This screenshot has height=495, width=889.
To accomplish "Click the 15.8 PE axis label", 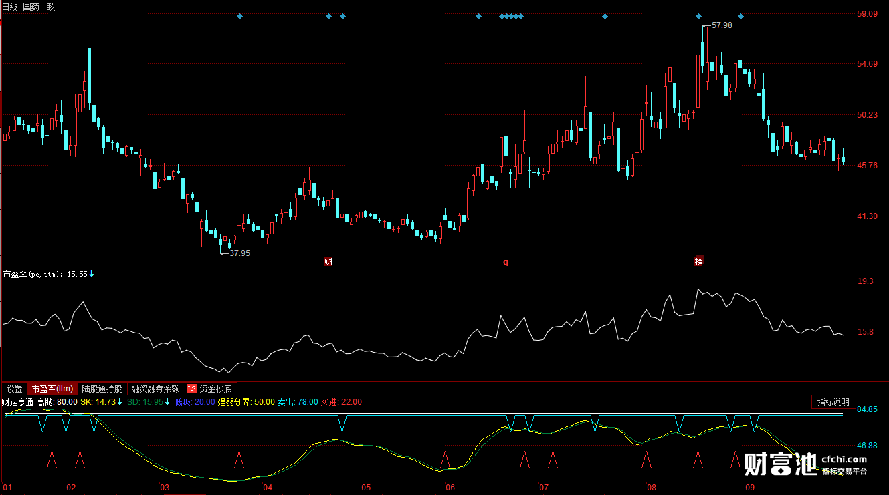I will [866, 331].
